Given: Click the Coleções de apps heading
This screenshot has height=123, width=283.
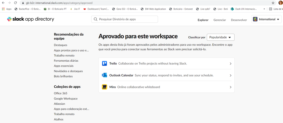Looking at the screenshot, I should [x=67, y=87].
